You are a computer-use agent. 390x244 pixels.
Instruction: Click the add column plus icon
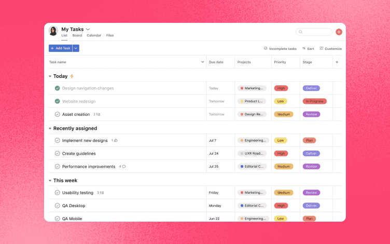[337, 62]
